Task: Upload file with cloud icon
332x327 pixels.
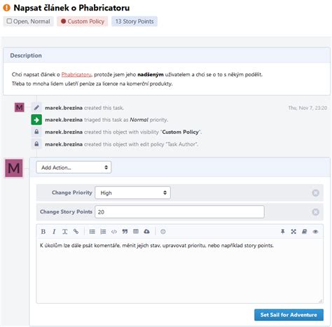Action: pyautogui.click(x=146, y=232)
